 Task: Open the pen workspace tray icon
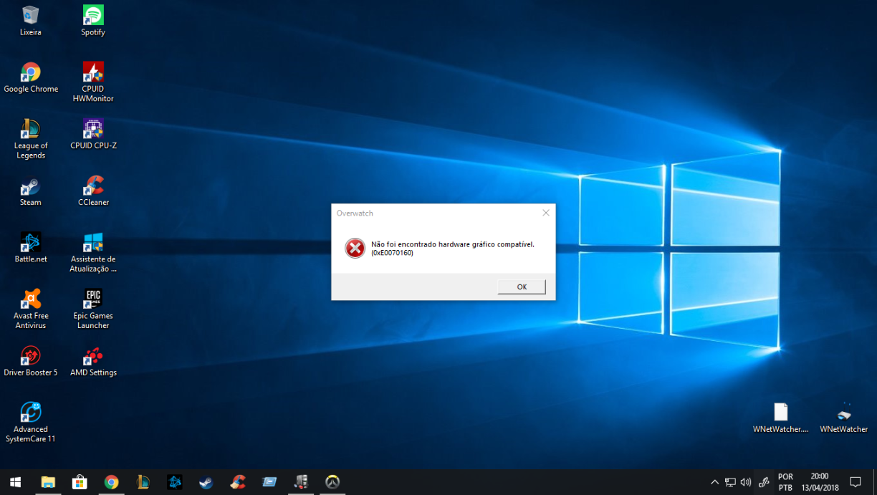765,482
